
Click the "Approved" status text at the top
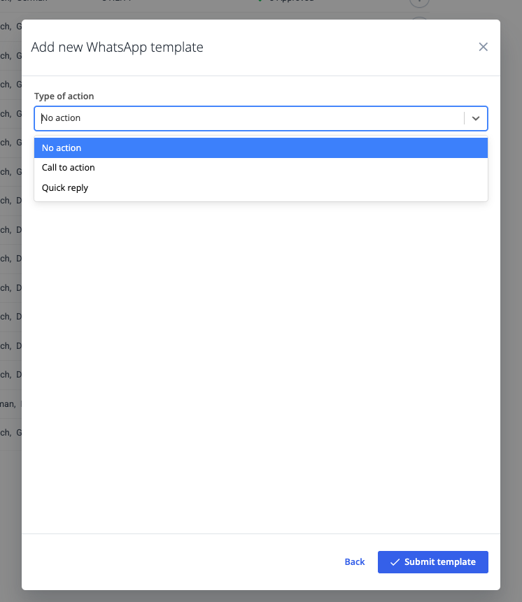290,1
